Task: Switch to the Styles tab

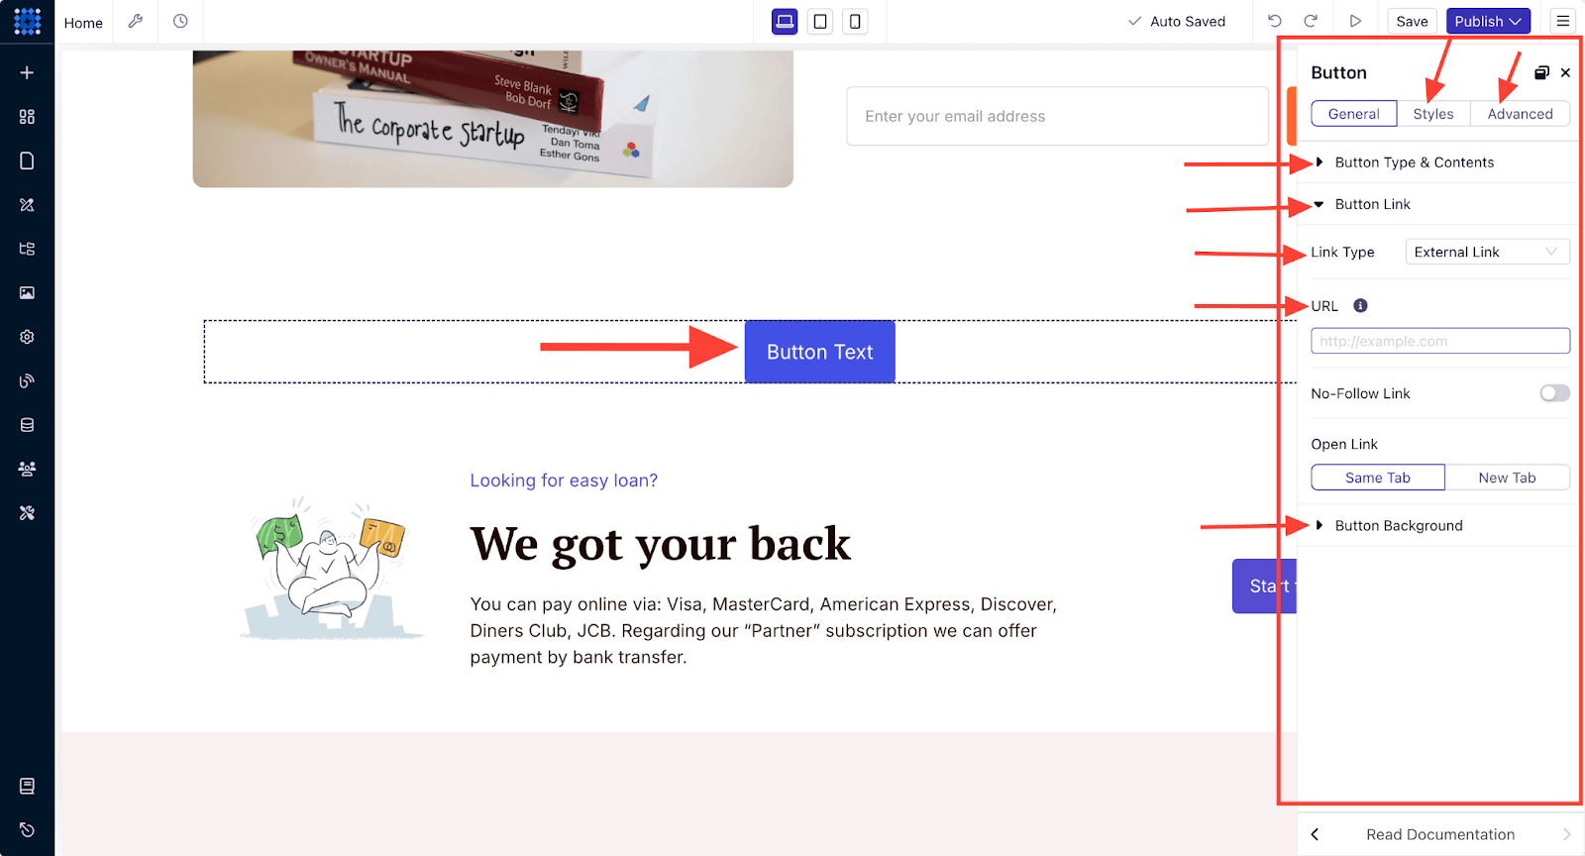Action: pyautogui.click(x=1433, y=114)
